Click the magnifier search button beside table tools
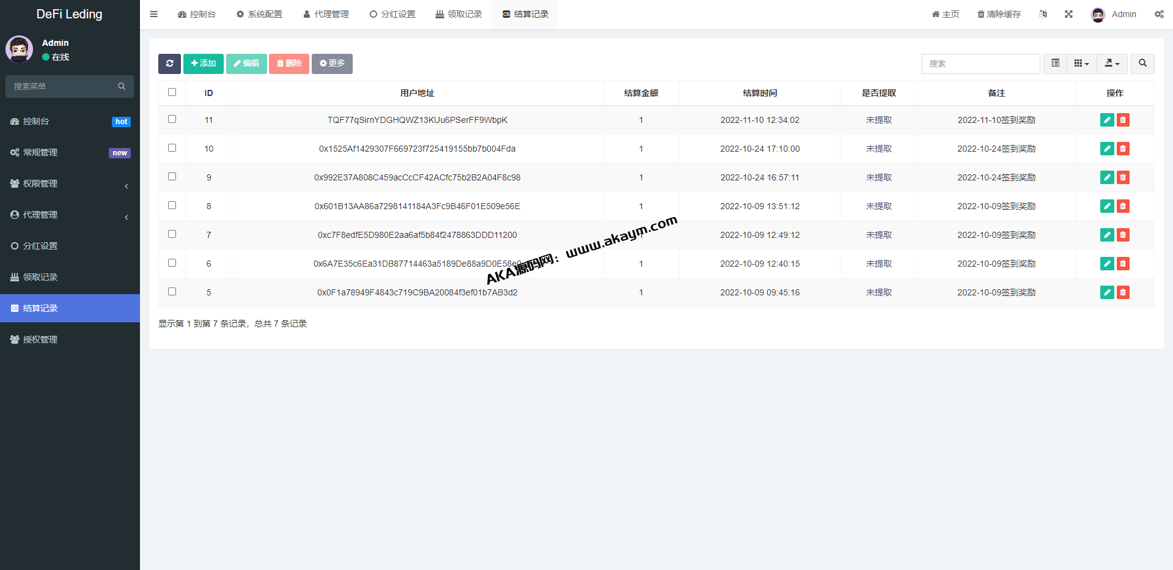The width and height of the screenshot is (1173, 570). [x=1142, y=64]
